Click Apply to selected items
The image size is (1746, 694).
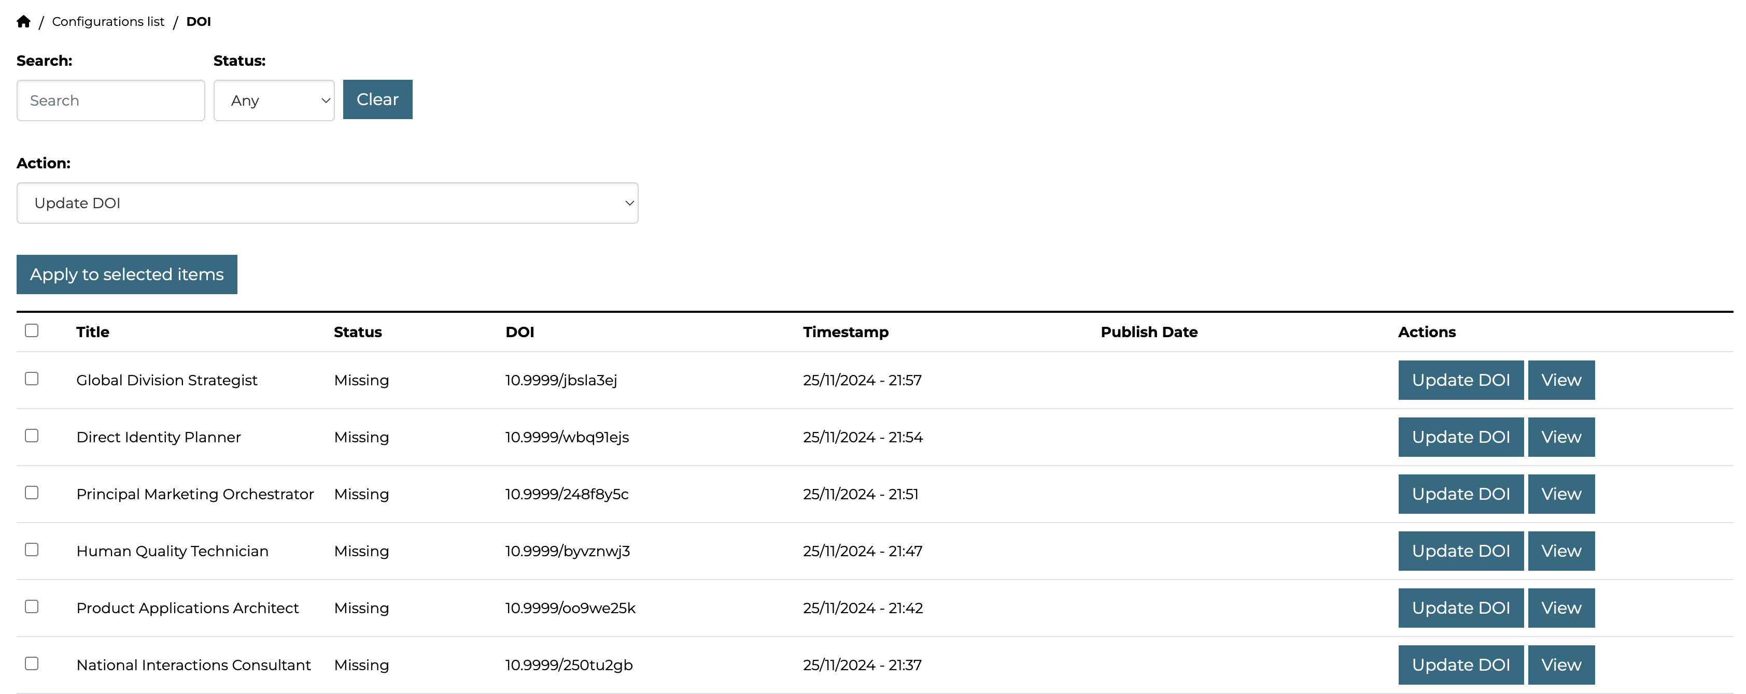click(126, 274)
